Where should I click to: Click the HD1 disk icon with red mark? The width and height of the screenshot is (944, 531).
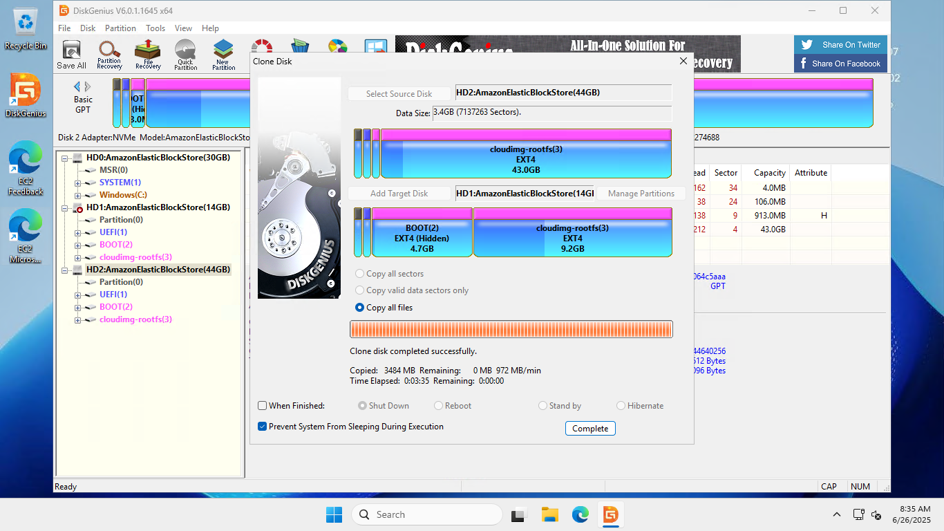tap(78, 207)
